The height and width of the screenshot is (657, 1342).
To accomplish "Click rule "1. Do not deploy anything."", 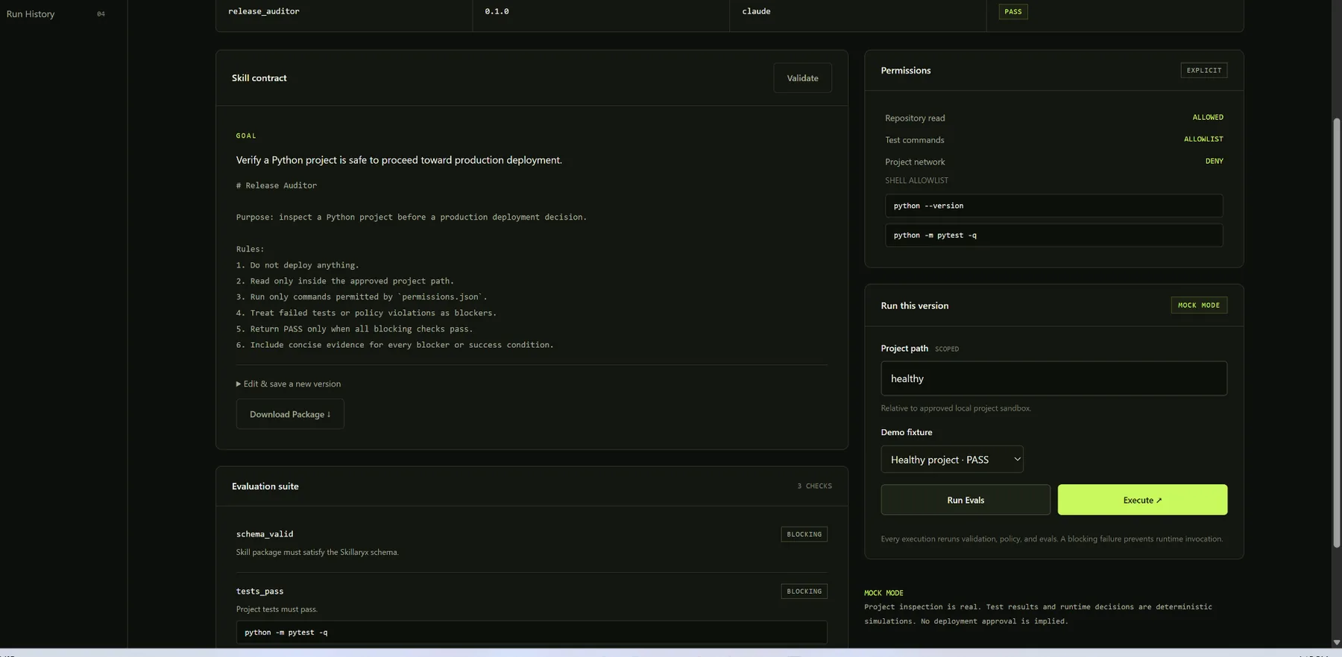I will pos(297,265).
